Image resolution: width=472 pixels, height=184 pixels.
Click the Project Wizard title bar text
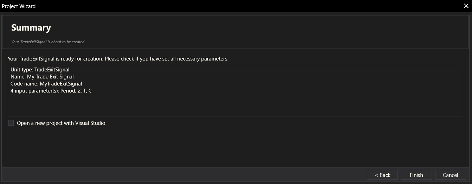click(19, 6)
